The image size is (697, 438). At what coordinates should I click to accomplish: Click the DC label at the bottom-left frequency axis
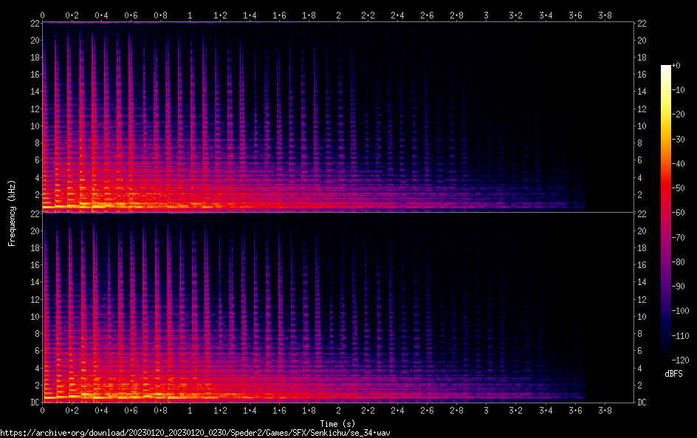pyautogui.click(x=34, y=402)
